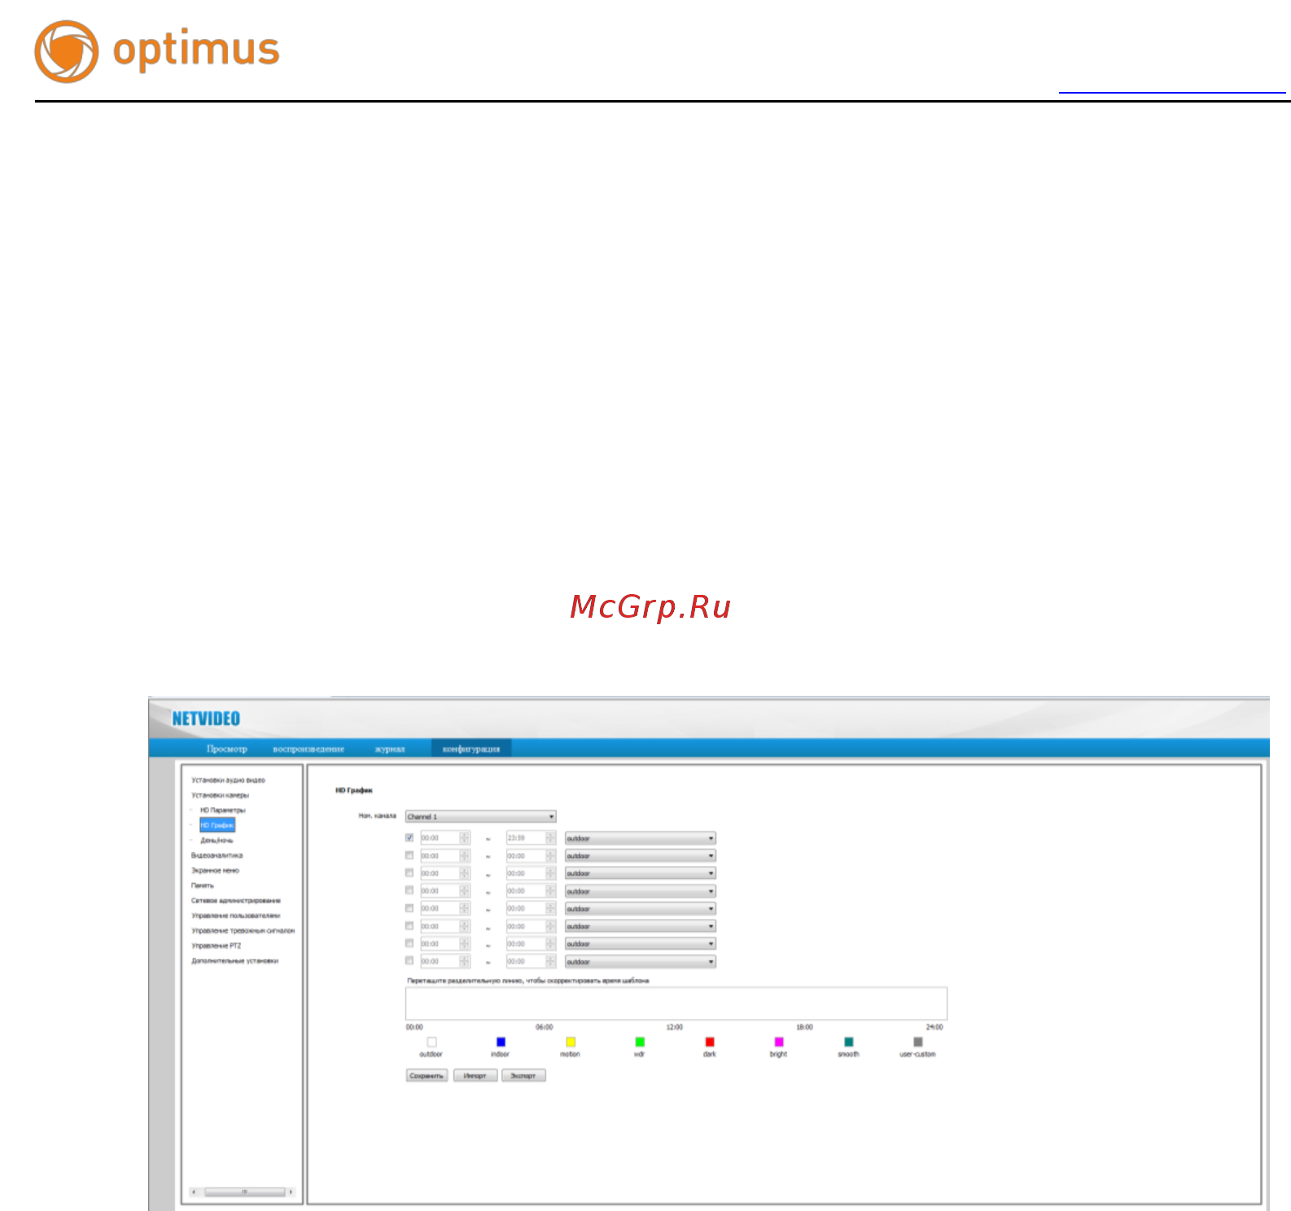Viewport: 1291px width, 1211px height.
Task: Open Установки аудио видео in the sidebar
Action: [228, 780]
